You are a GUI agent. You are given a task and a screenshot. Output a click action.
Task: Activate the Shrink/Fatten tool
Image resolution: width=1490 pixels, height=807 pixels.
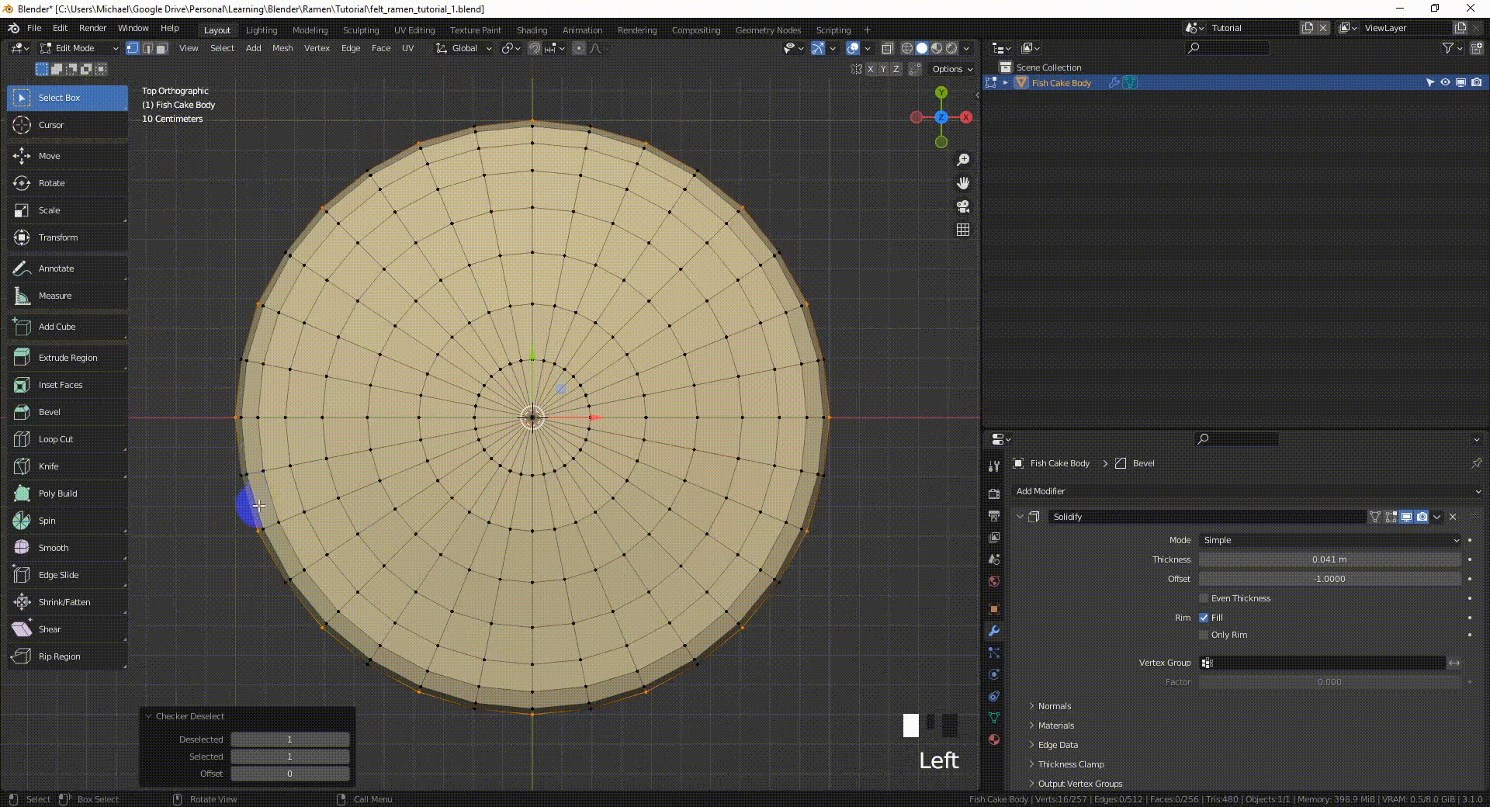64,602
